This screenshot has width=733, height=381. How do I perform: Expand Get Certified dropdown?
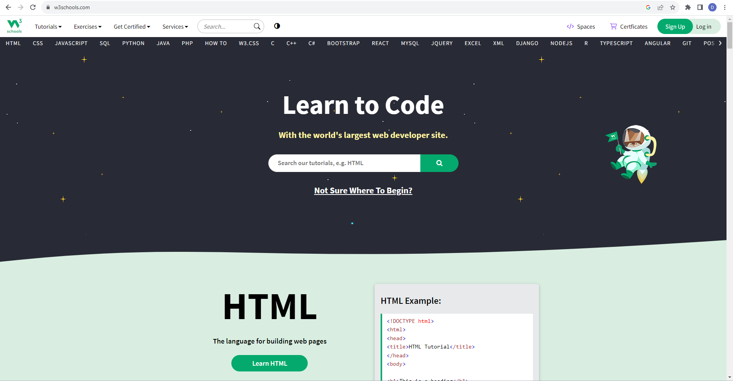coord(132,26)
